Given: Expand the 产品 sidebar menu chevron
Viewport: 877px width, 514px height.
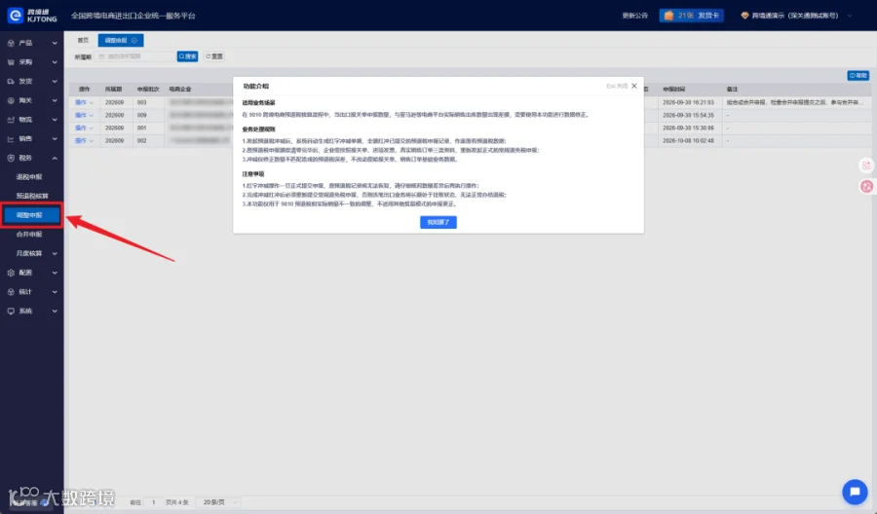Looking at the screenshot, I should [55, 43].
